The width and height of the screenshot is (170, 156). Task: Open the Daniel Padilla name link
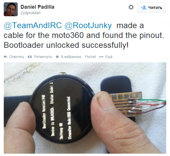pos(38,7)
